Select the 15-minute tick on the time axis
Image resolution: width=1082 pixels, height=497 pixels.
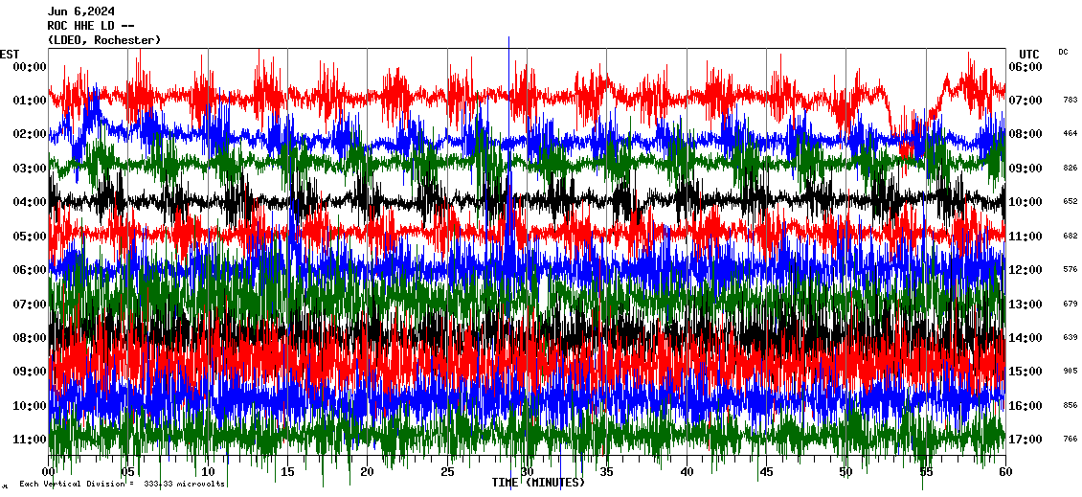point(288,472)
